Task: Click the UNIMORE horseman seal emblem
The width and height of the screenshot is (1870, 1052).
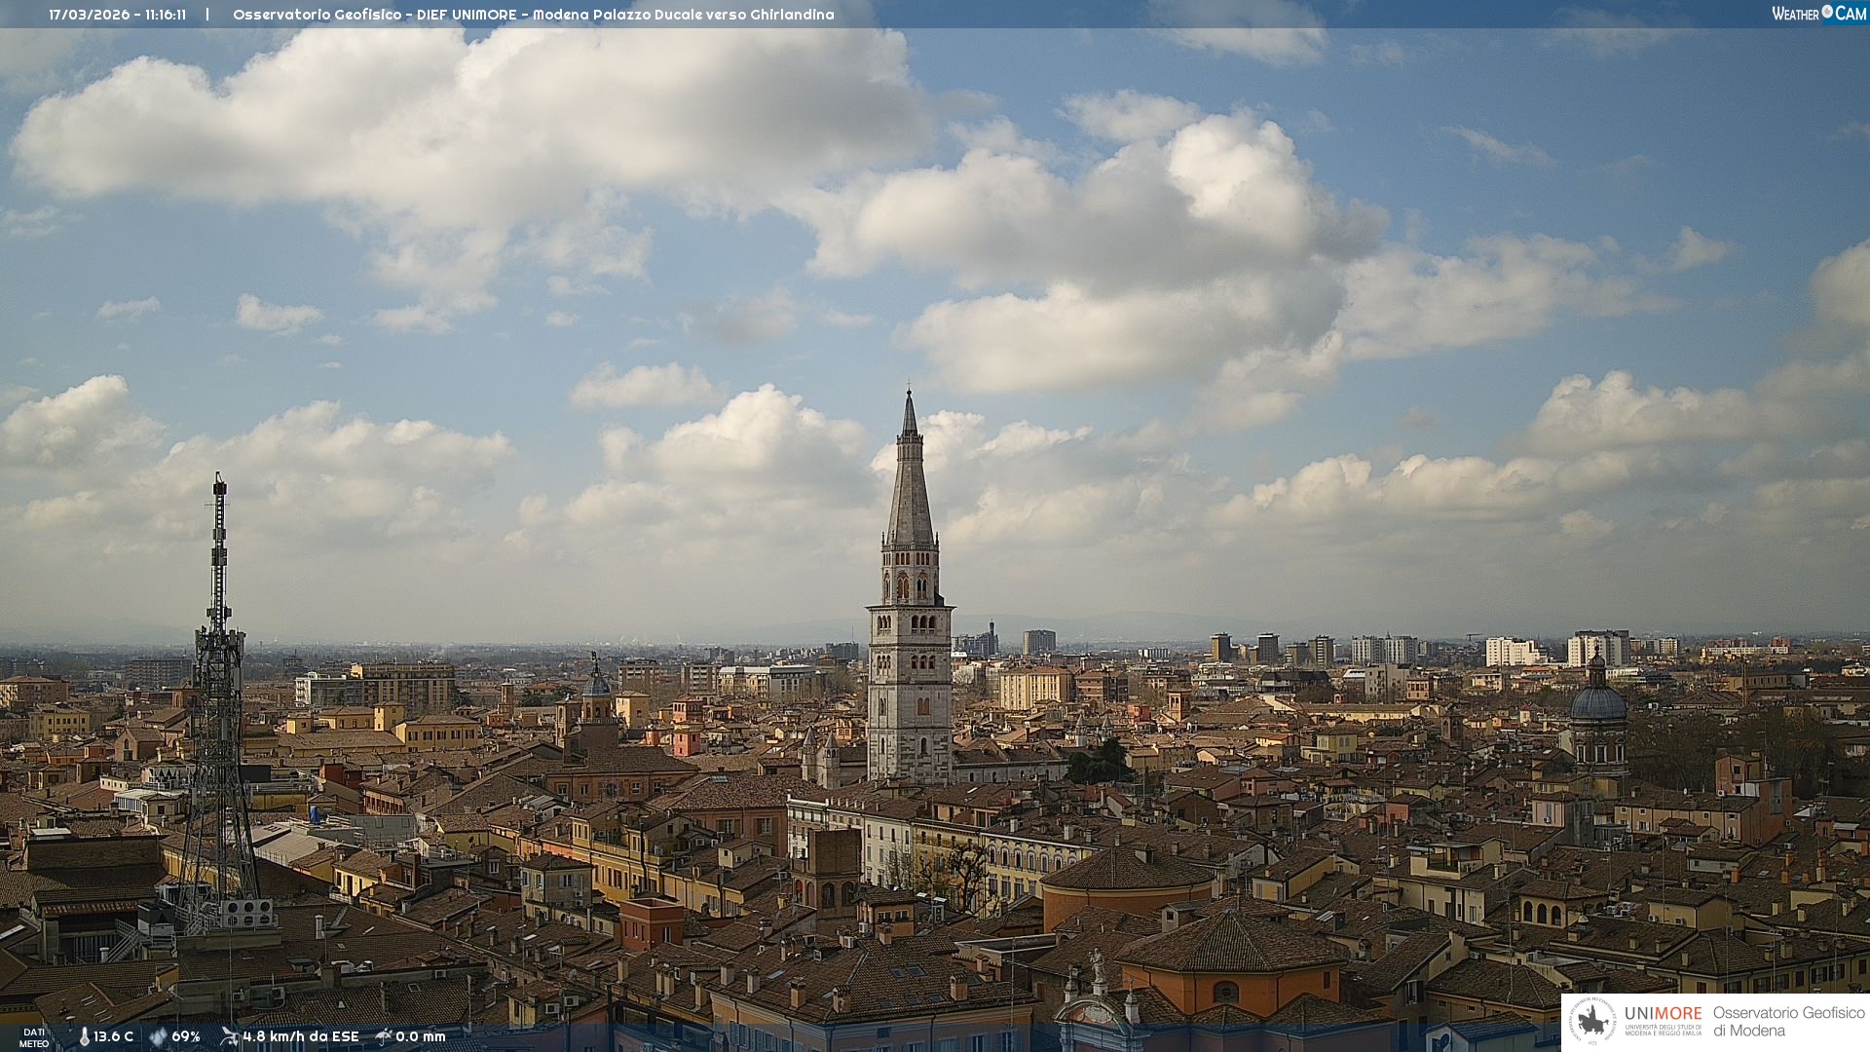Action: click(1593, 1021)
